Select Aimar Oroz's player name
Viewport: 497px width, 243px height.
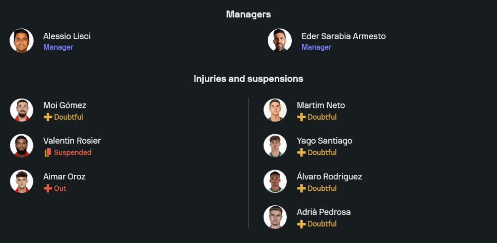[64, 176]
